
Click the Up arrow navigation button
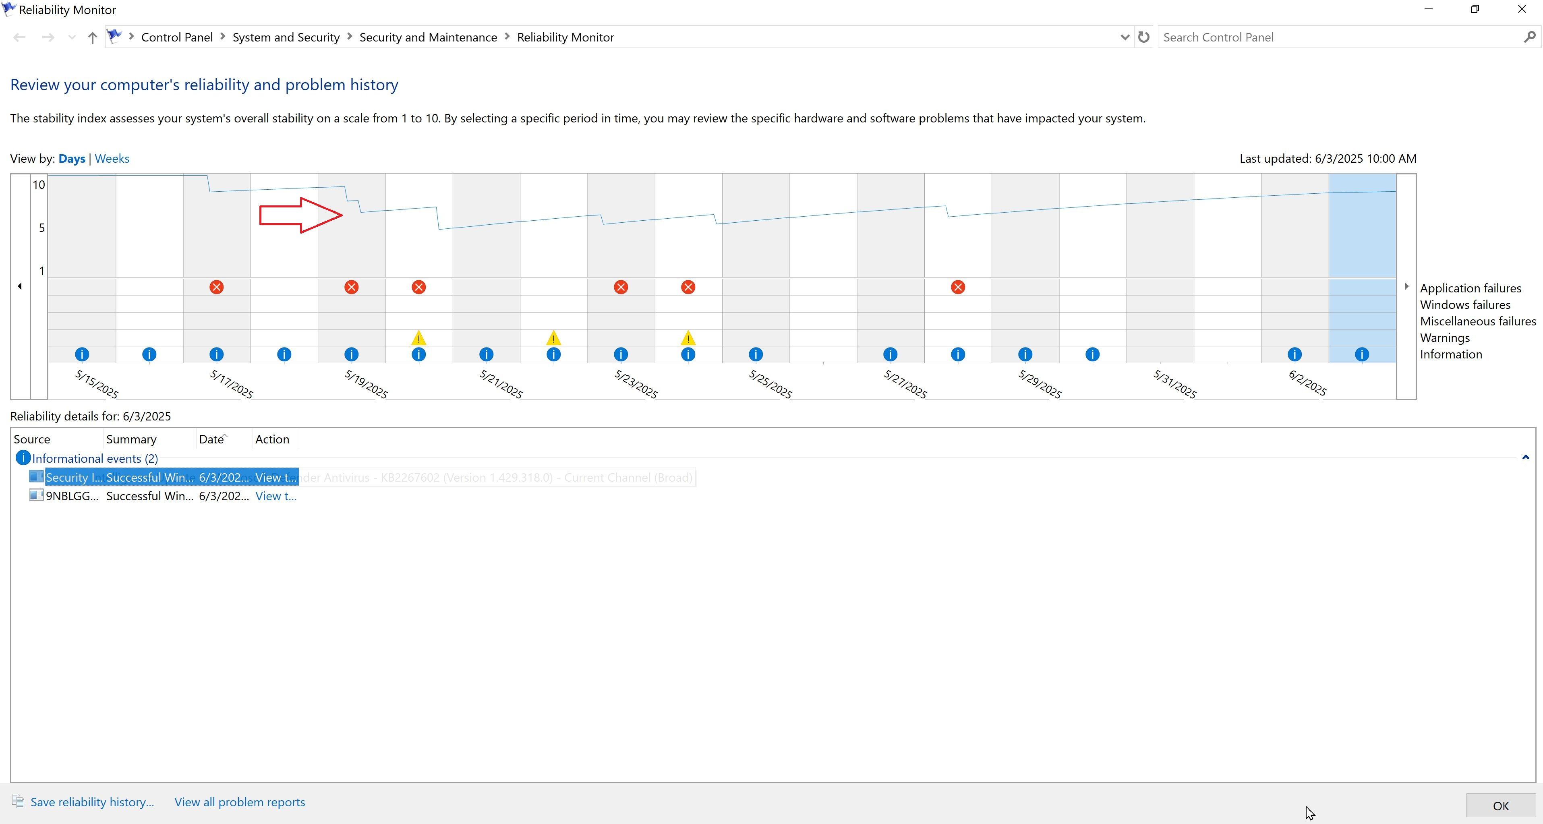coord(92,38)
